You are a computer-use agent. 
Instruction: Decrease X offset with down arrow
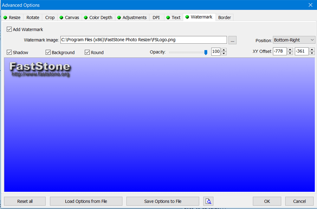(x=290, y=53)
